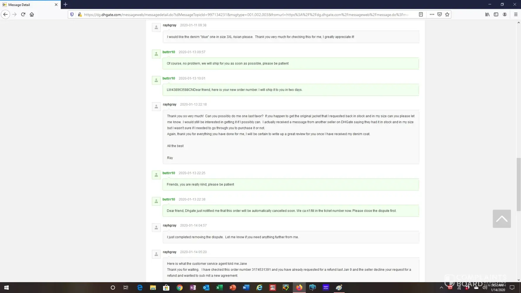
Task: Click rayhgray name on 09:38 message
Action: click(170, 25)
